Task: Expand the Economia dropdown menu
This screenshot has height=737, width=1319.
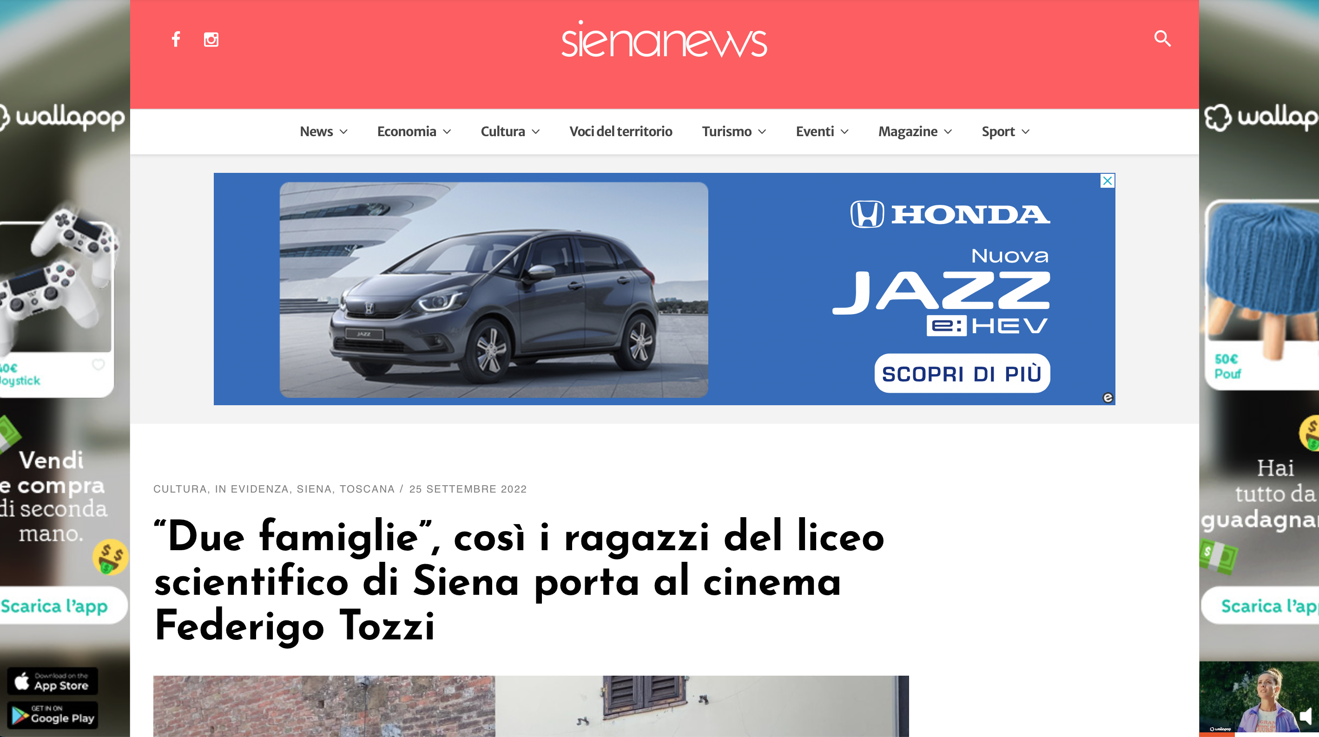Action: [x=414, y=132]
